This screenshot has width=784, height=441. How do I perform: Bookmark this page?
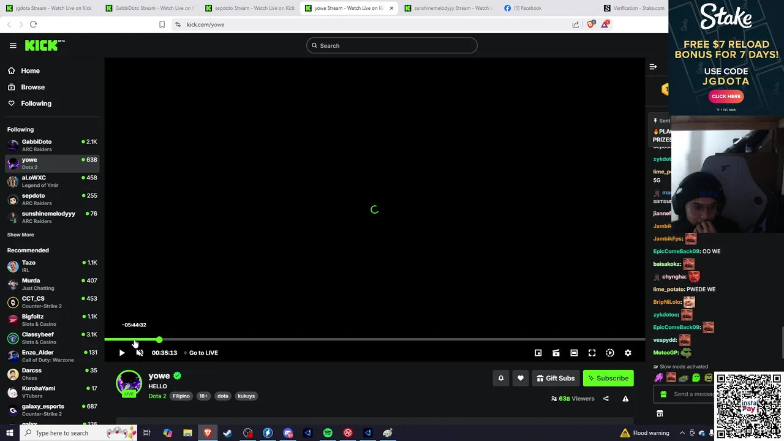point(162,24)
